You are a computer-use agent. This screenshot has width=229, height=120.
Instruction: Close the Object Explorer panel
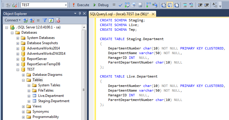[84, 13]
